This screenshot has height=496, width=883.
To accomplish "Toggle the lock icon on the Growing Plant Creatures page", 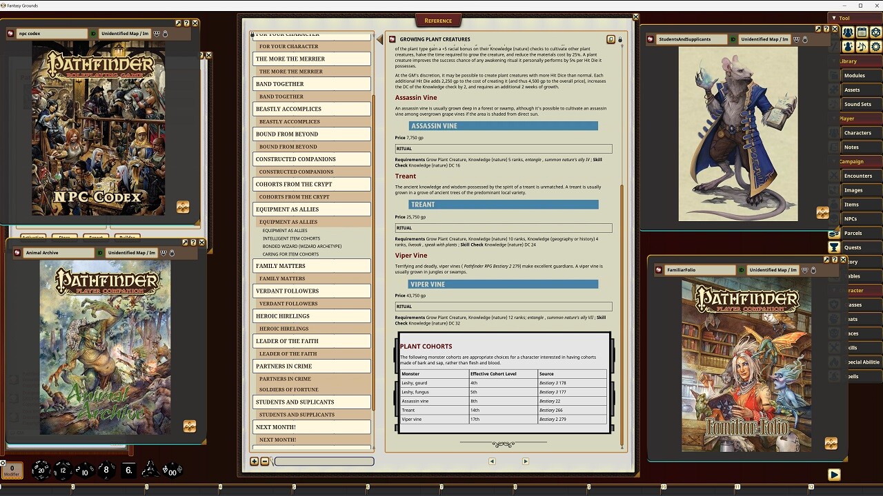I will [x=619, y=39].
